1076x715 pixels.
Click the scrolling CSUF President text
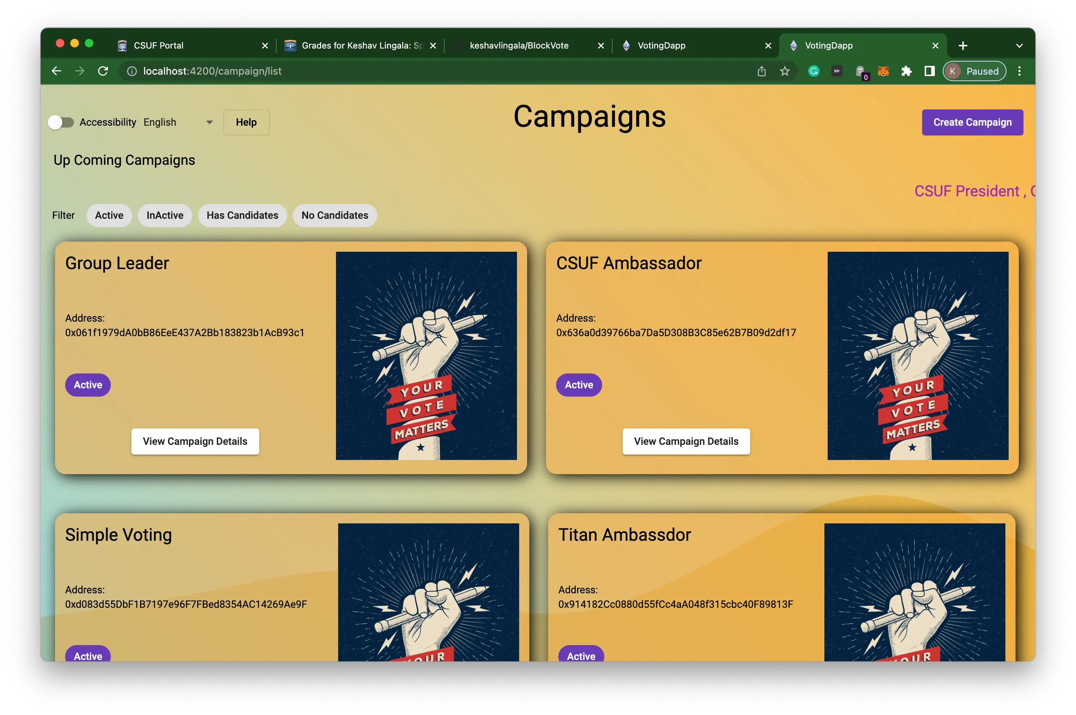pos(975,191)
